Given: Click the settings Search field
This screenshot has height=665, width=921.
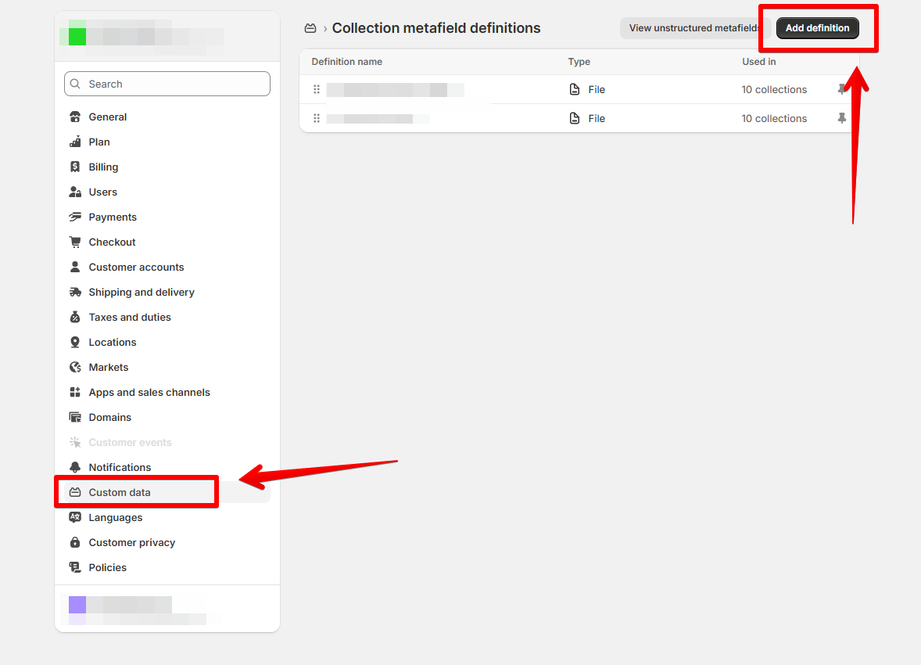Looking at the screenshot, I should tap(167, 84).
